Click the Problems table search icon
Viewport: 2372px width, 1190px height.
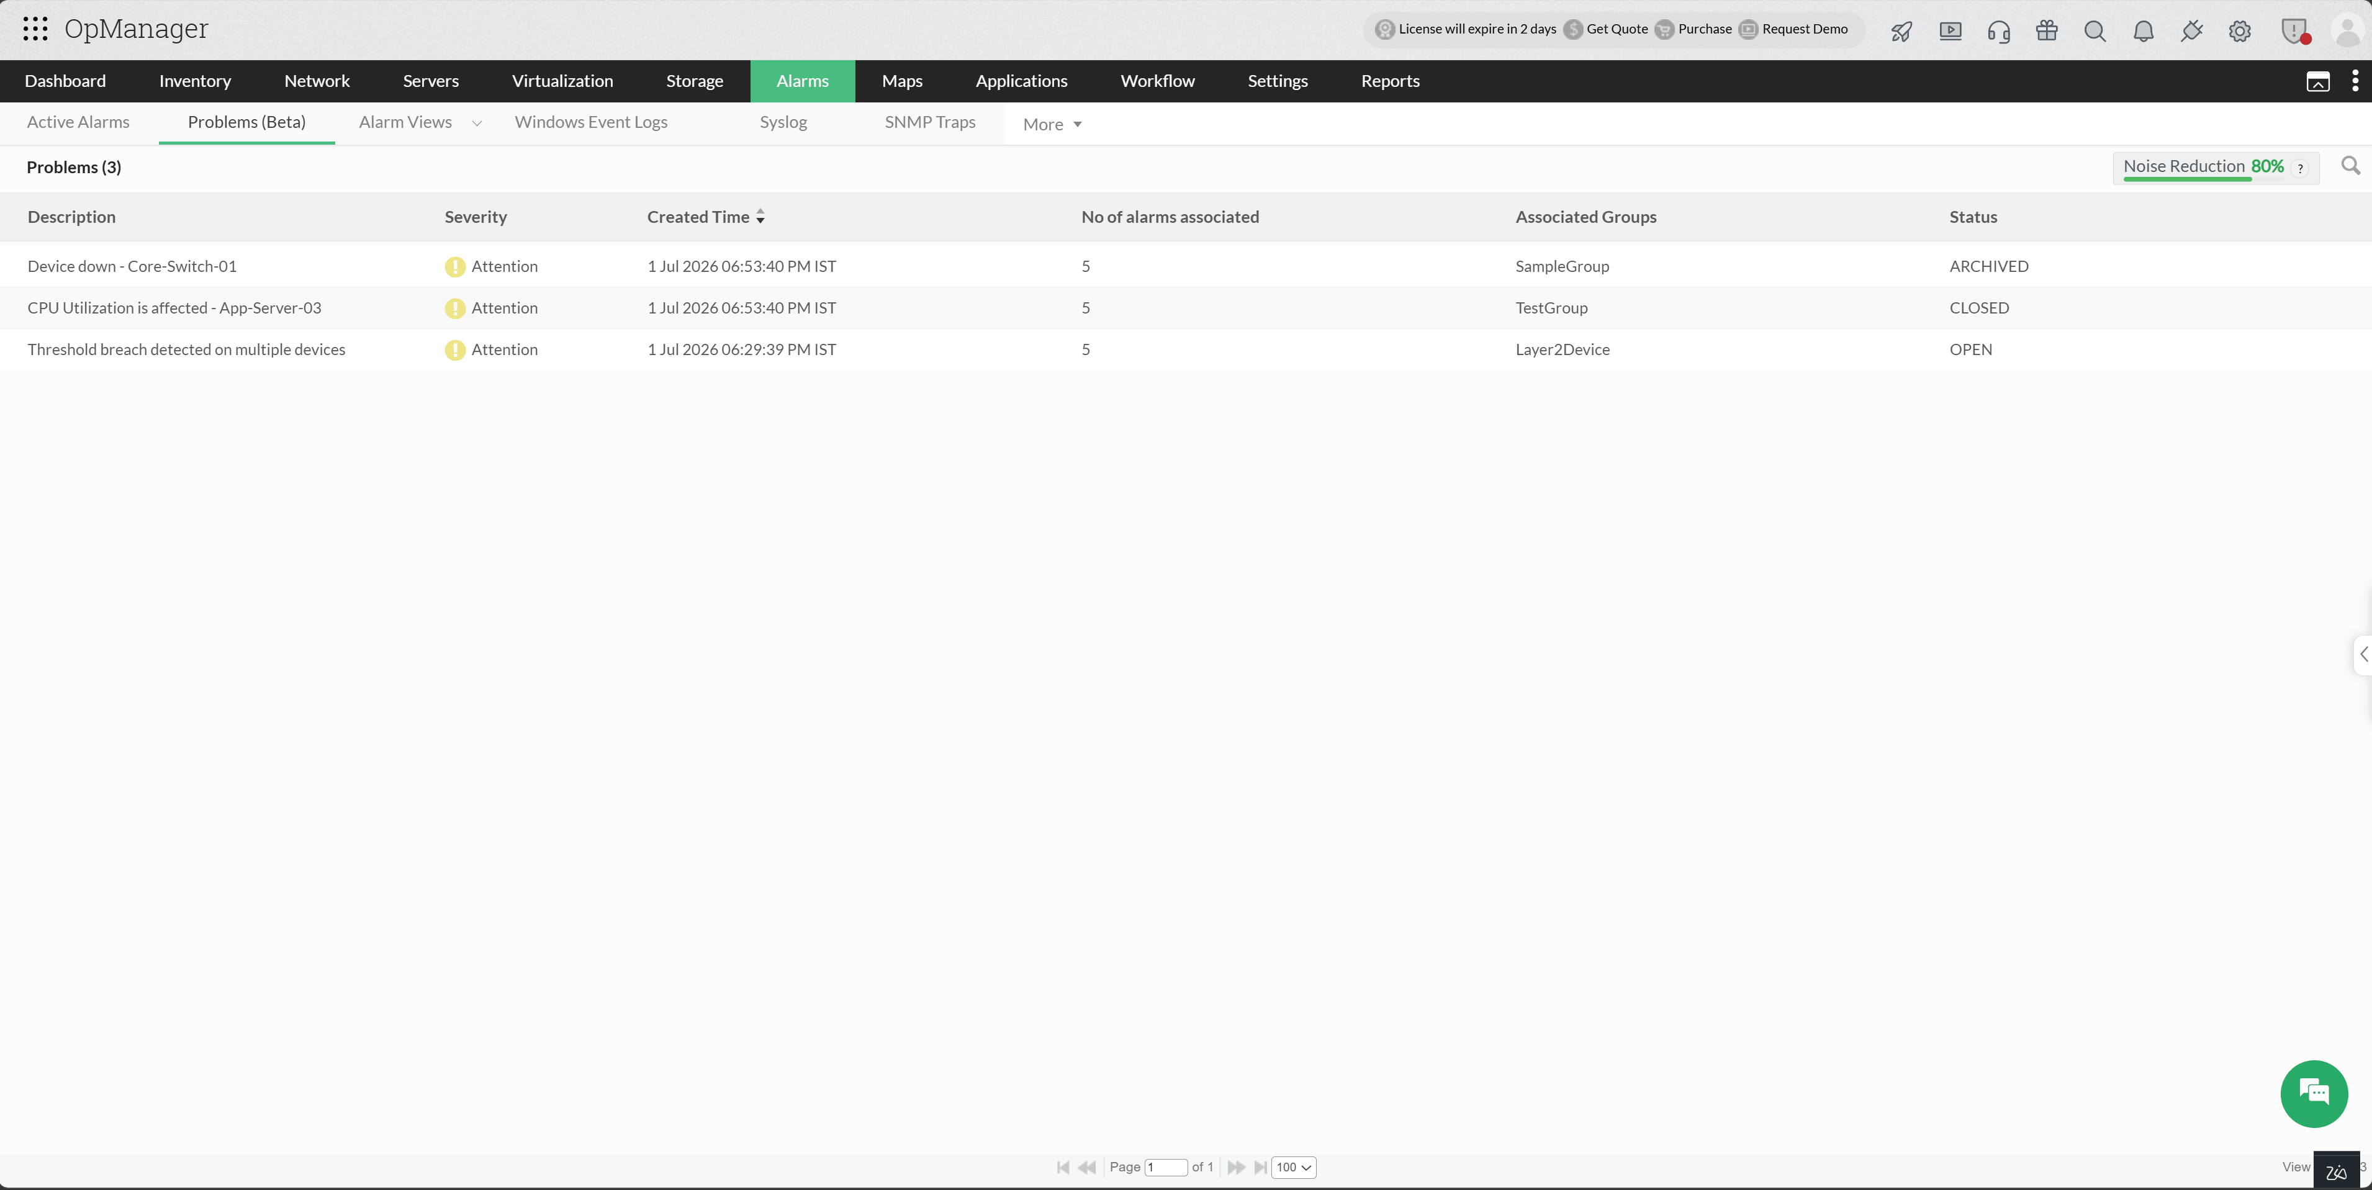pyautogui.click(x=2351, y=166)
